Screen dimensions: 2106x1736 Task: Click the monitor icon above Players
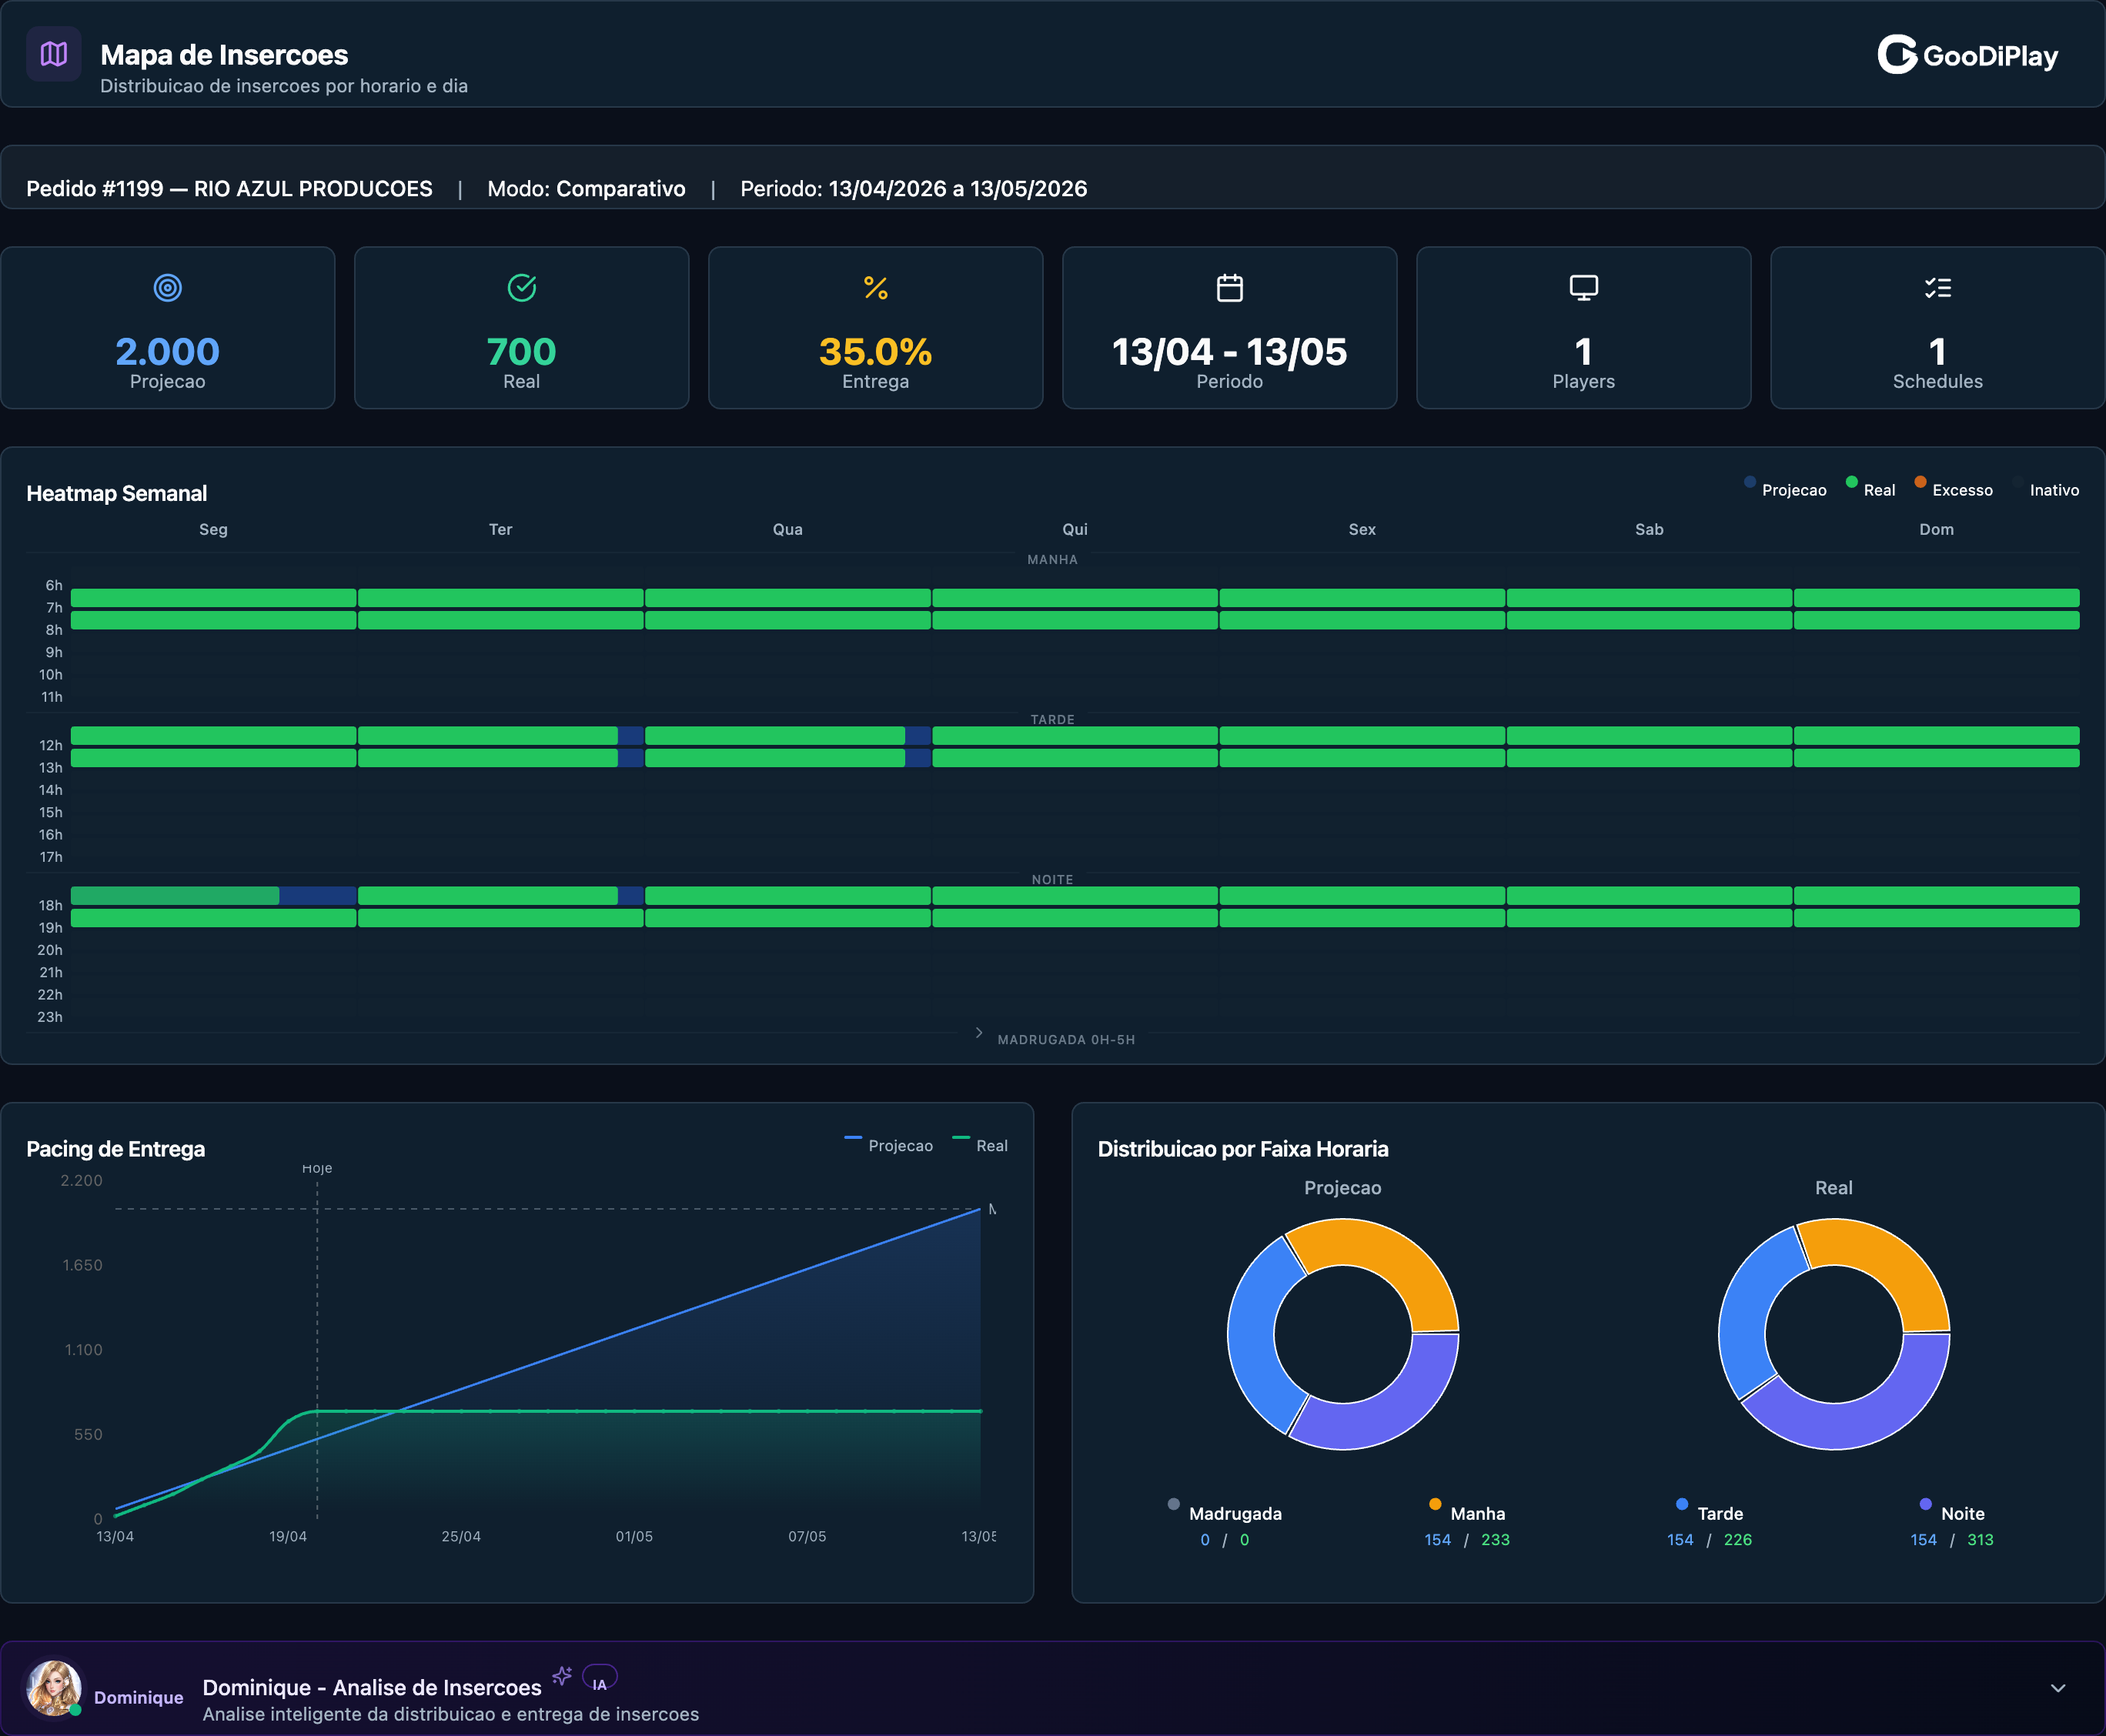[x=1584, y=288]
